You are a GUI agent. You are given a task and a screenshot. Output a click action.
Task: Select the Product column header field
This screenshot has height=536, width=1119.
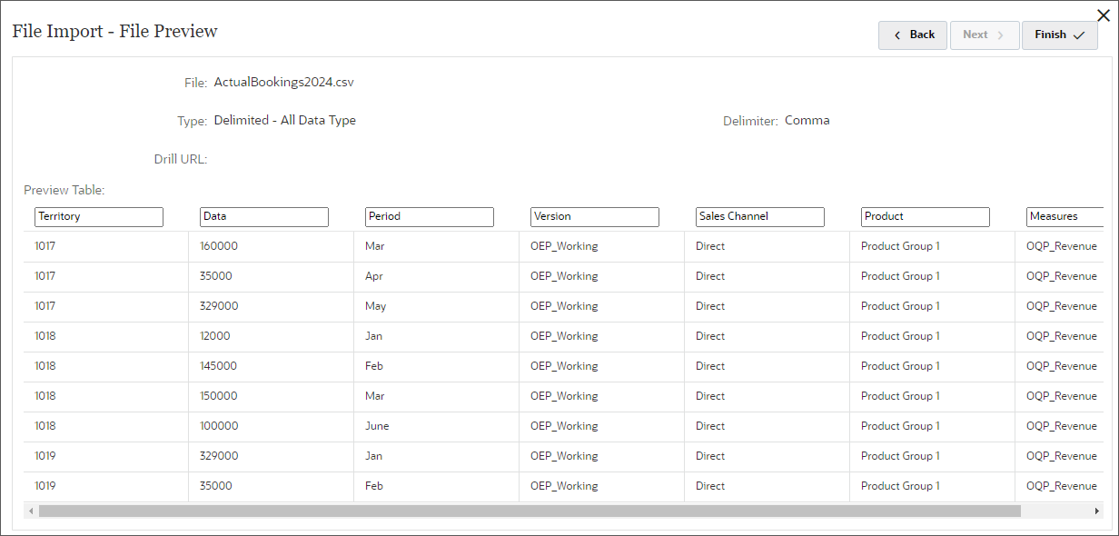925,216
